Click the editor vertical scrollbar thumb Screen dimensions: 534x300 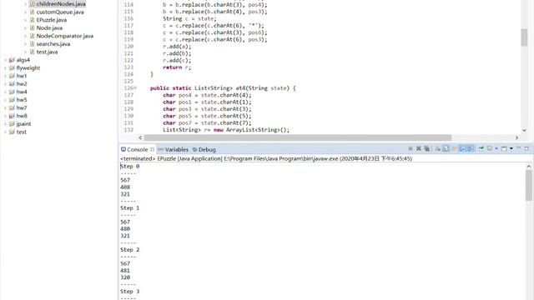click(x=524, y=37)
